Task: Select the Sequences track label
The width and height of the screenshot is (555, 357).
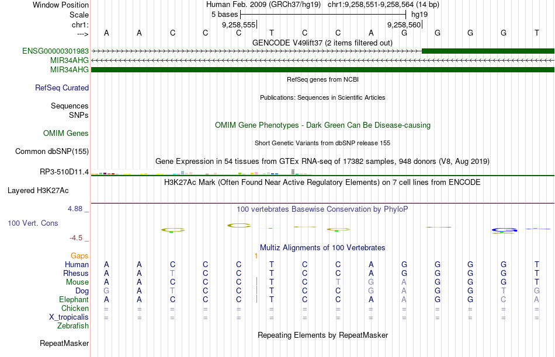Action: pyautogui.click(x=70, y=106)
